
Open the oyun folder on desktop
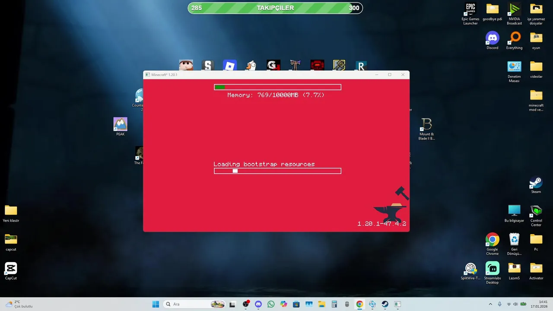tap(536, 41)
